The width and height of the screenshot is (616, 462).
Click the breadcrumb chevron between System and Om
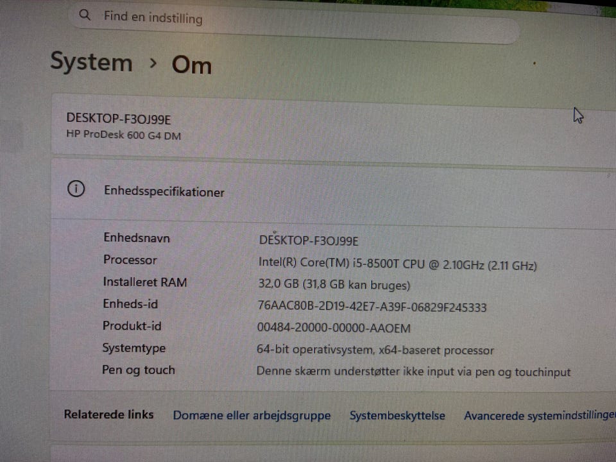tap(153, 63)
